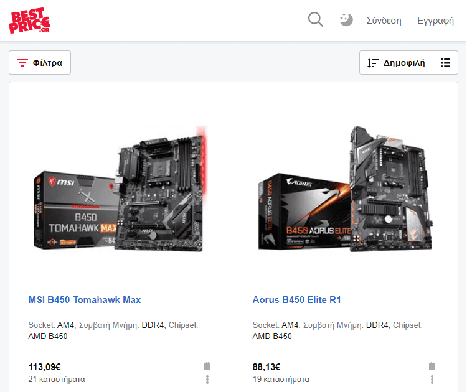Viewport: 467px width, 392px height.
Task: Open more options dots for Aorus Elite
Action: pyautogui.click(x=432, y=380)
